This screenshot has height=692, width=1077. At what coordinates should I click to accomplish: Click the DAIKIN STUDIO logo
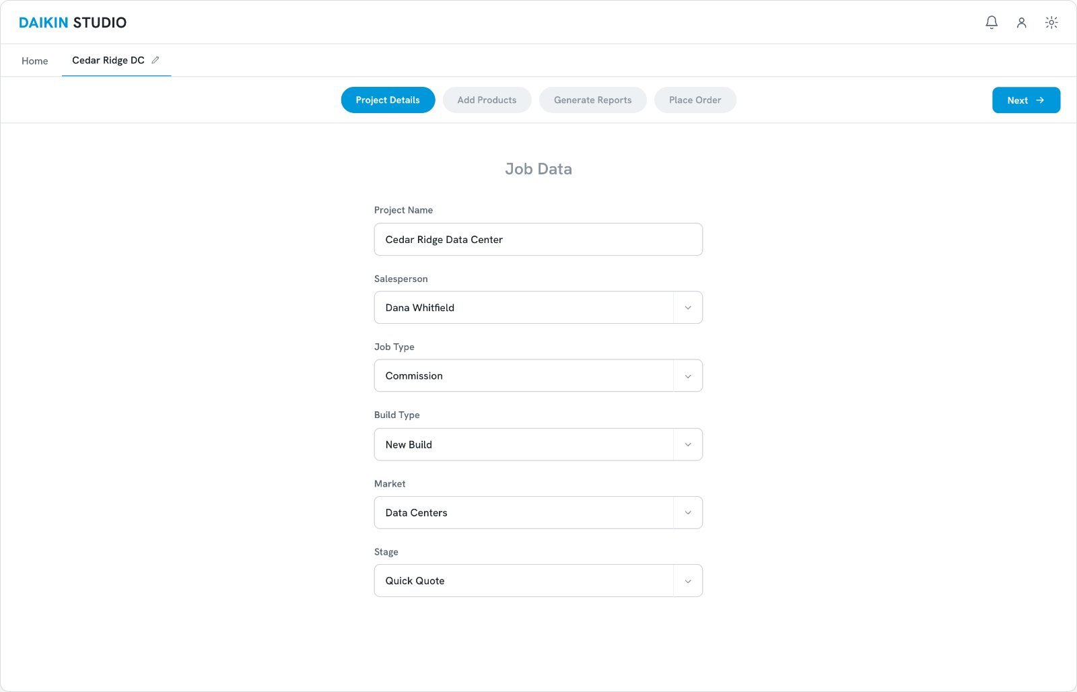tap(73, 22)
